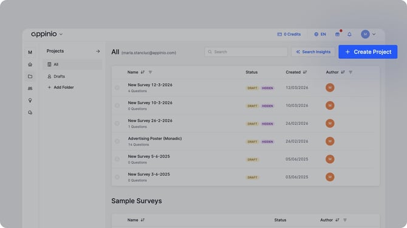Screen dimensions: 407x228
Task: Open the folder projects icon in sidebar
Action: 30,76
